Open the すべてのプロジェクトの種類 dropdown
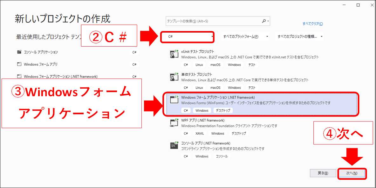This screenshot has height=188, width=376. 297,37
